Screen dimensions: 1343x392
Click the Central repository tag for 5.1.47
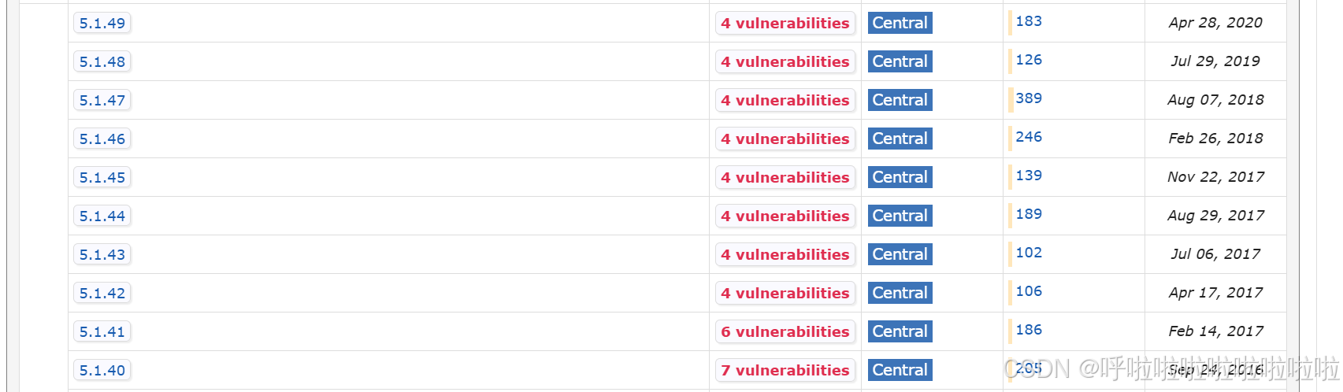[900, 100]
